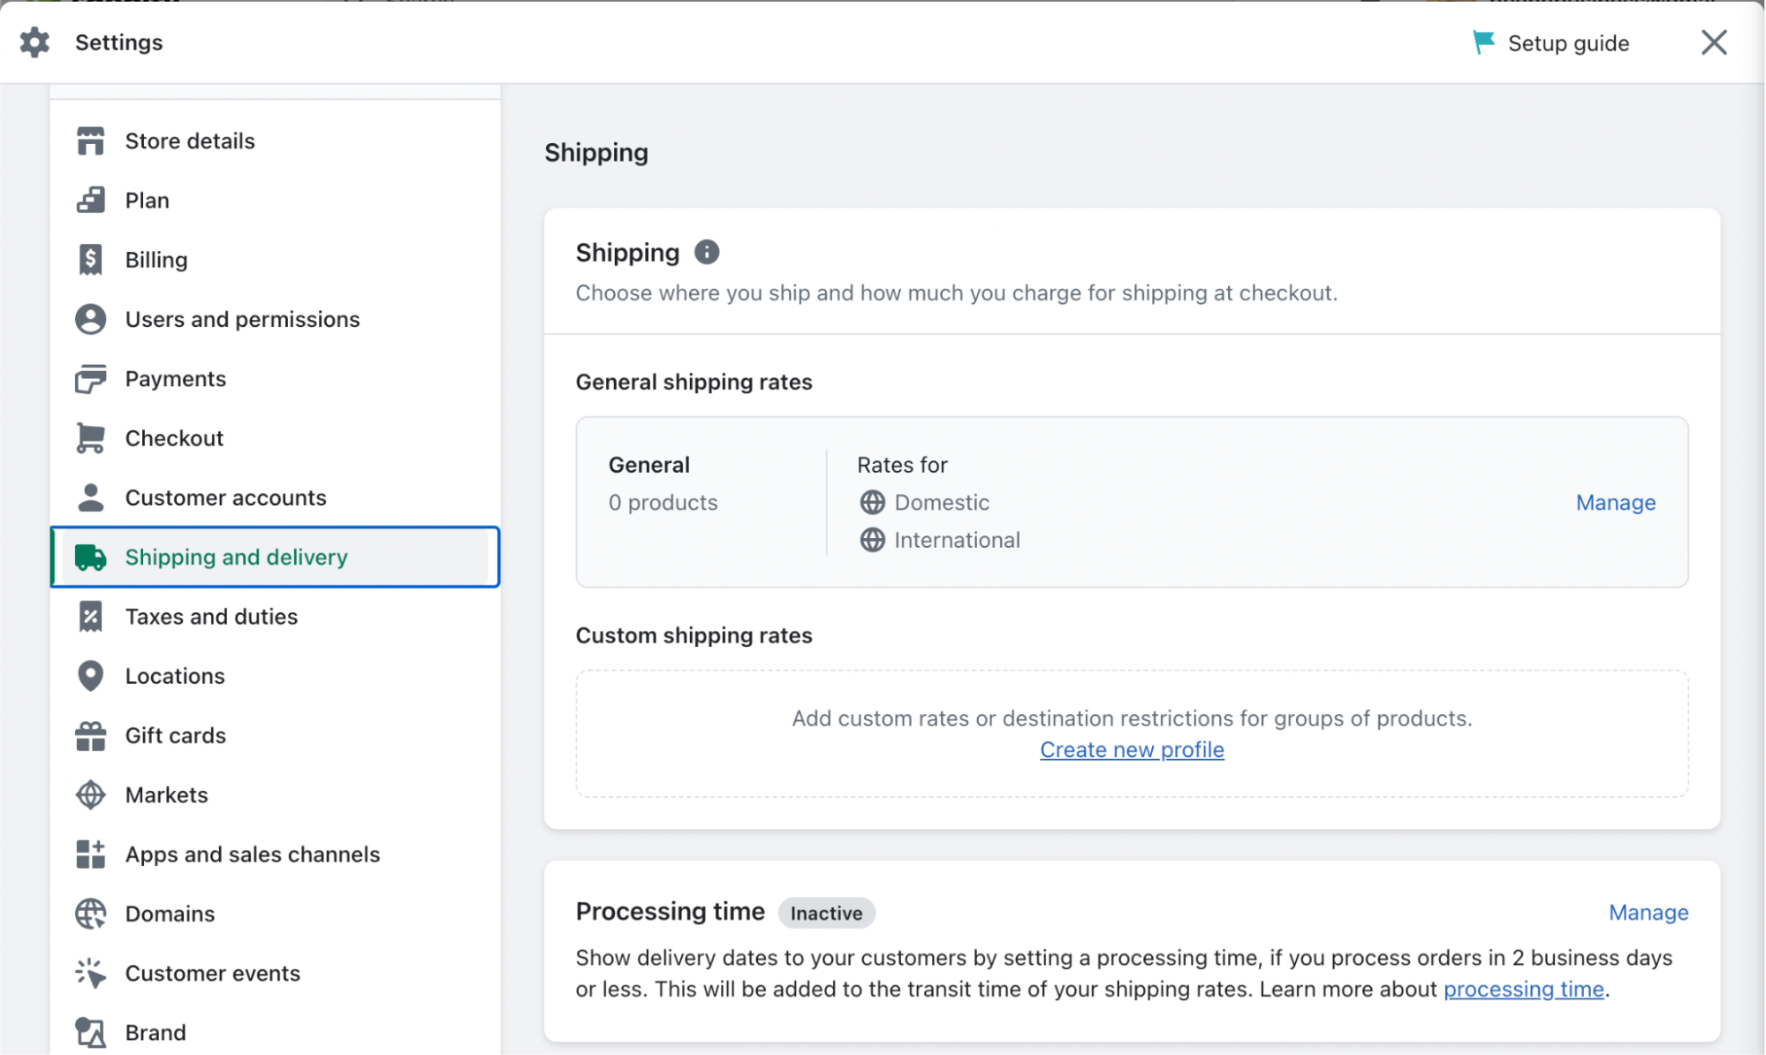Click the Shipping info circle icon

707,253
